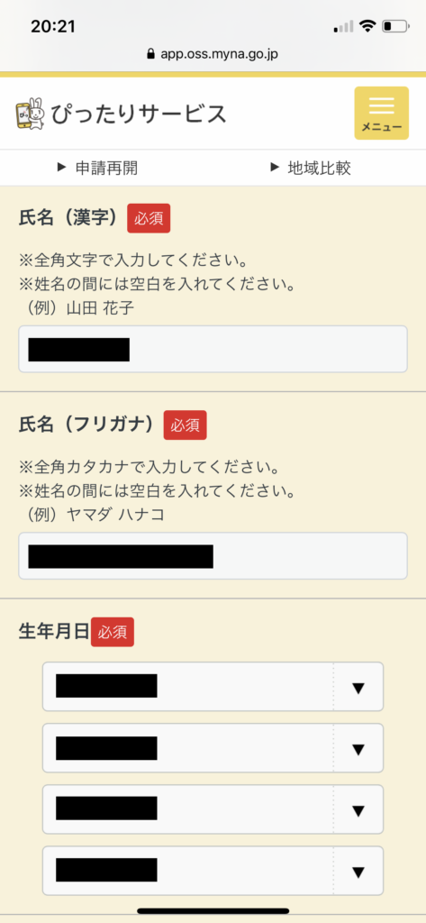This screenshot has height=923, width=426.
Task: Tap the battery indicator icon
Action: click(395, 26)
